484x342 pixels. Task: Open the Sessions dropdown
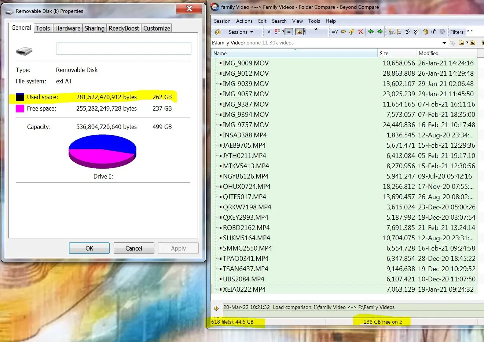[x=241, y=32]
